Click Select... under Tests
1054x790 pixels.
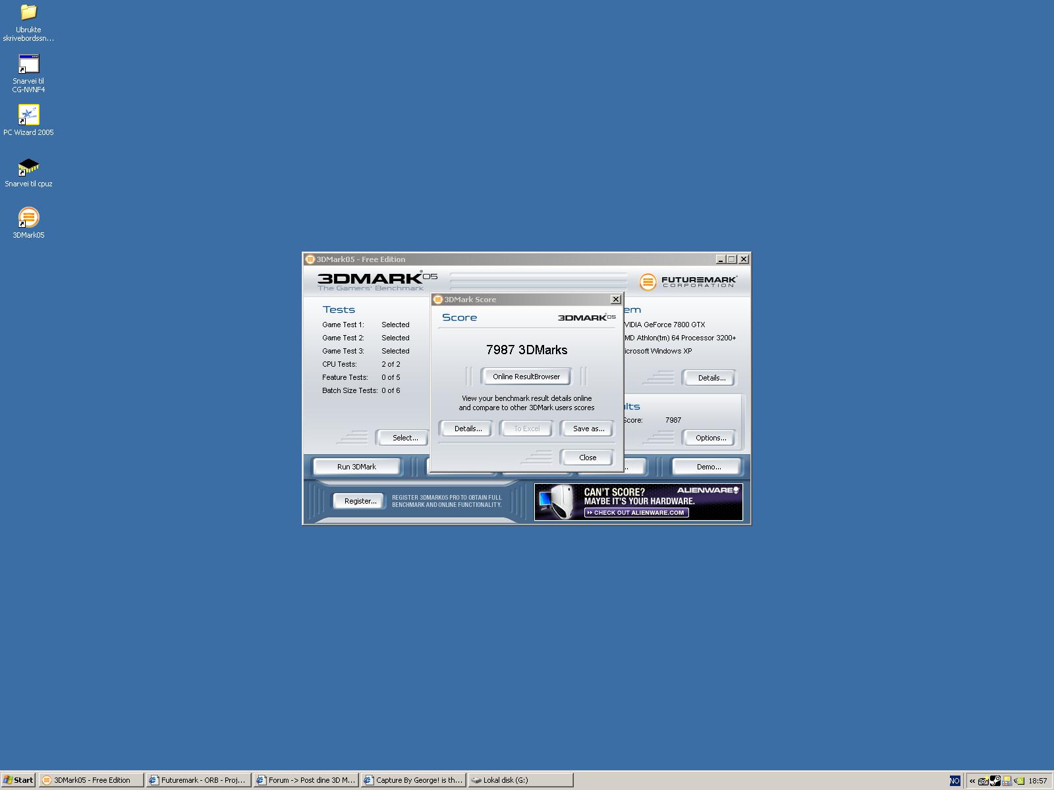coord(404,438)
